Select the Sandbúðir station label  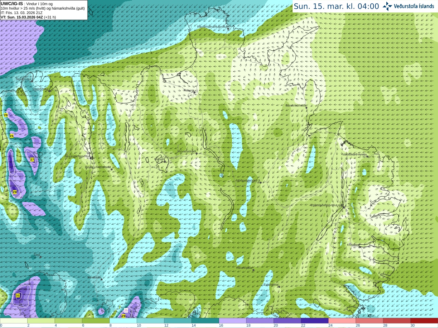(x=94, y=277)
